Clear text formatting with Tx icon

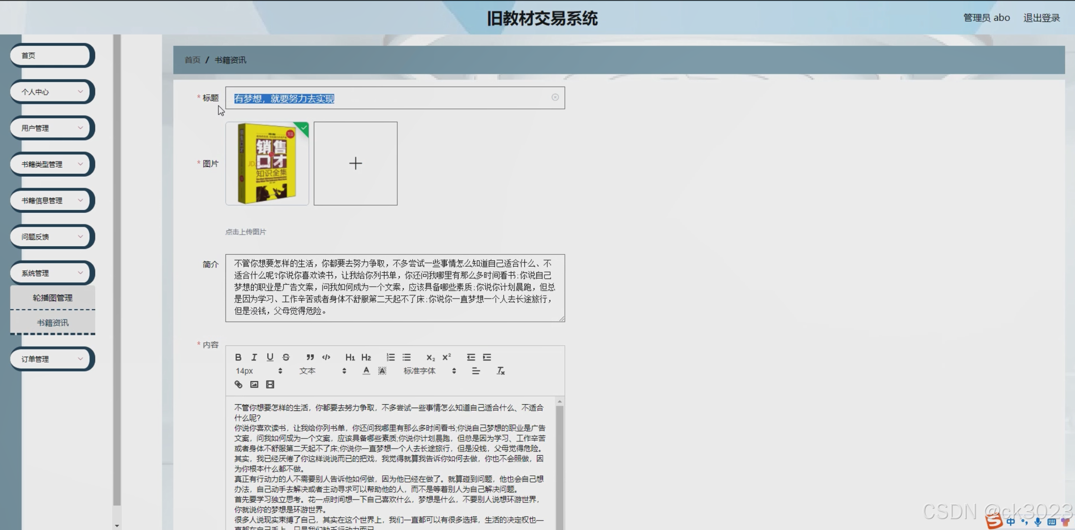(x=501, y=370)
